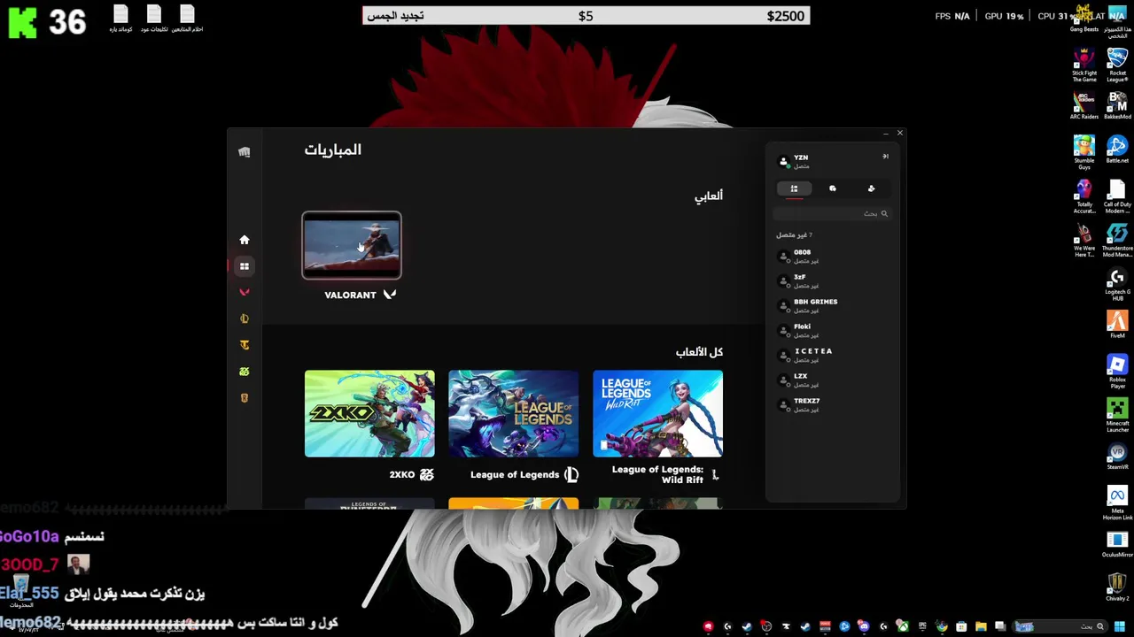The image size is (1134, 637).
Task: Switch to the friends list tab
Action: coord(794,188)
